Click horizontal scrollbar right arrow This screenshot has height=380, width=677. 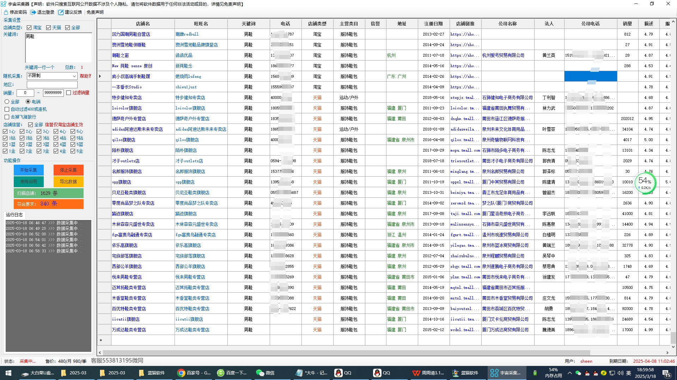(x=667, y=353)
